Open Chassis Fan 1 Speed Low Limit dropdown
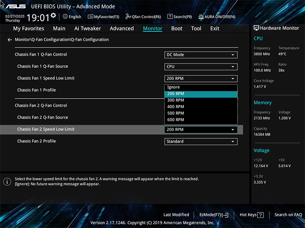 coord(201,79)
